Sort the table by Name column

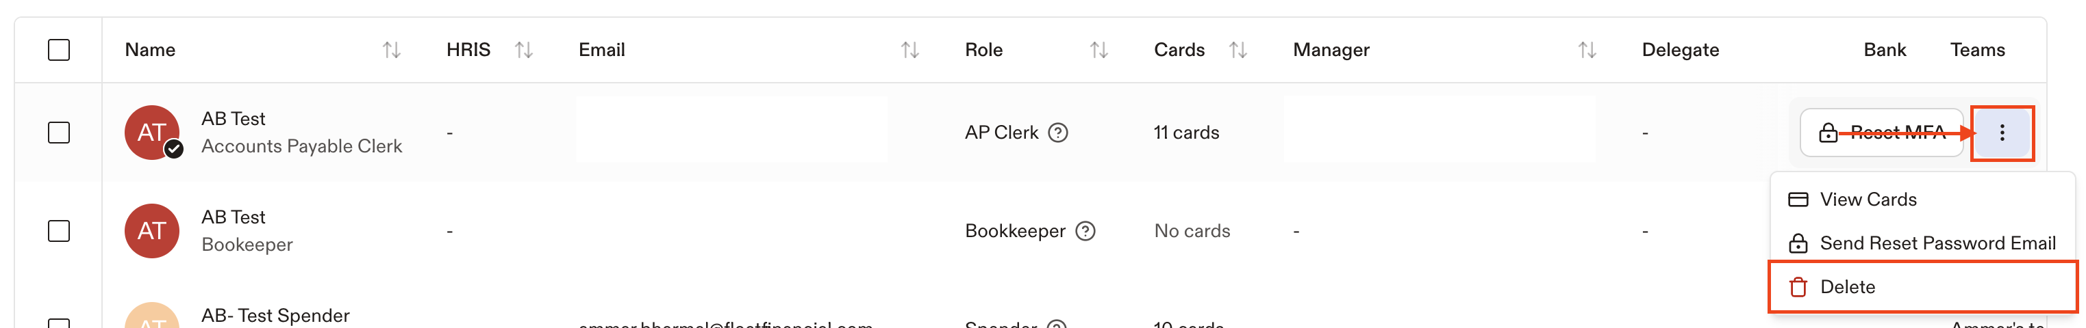coord(392,50)
